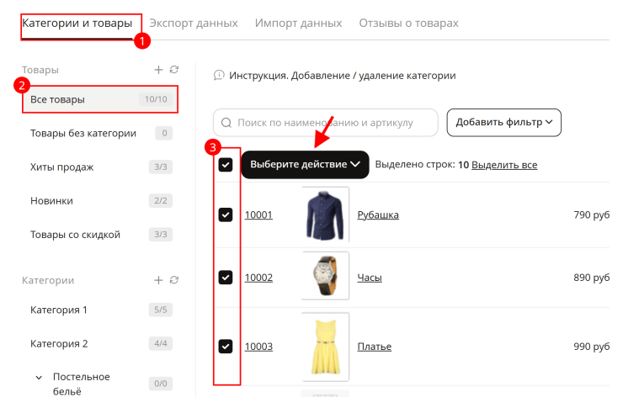Open the Добавить фильтр dropdown

[x=503, y=122]
